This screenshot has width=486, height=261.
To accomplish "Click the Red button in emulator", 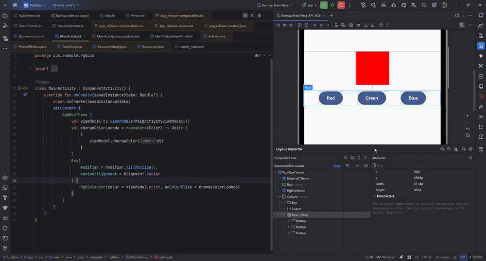I will coord(330,98).
